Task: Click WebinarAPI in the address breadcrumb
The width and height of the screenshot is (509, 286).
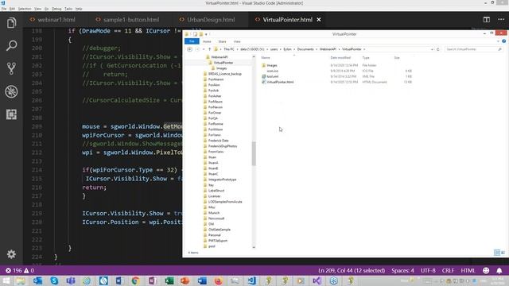Action: (328, 49)
